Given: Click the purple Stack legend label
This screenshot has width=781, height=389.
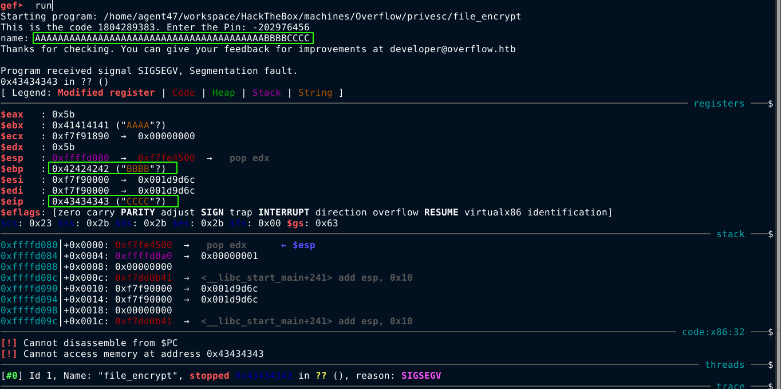Looking at the screenshot, I should pos(266,93).
